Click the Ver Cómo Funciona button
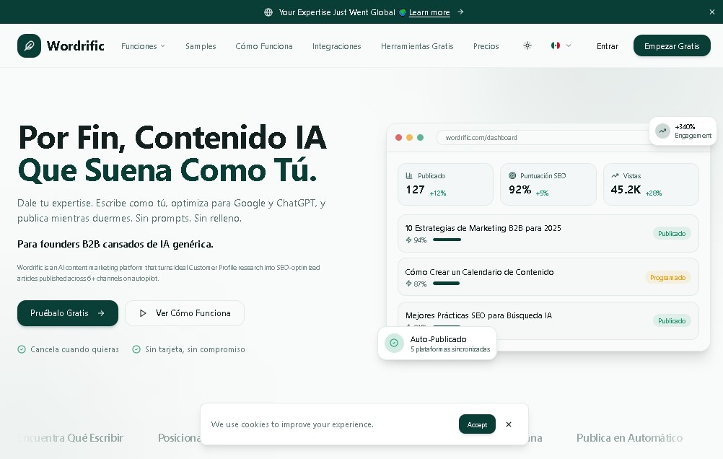Viewport: 723px width, 459px height. pos(185,313)
